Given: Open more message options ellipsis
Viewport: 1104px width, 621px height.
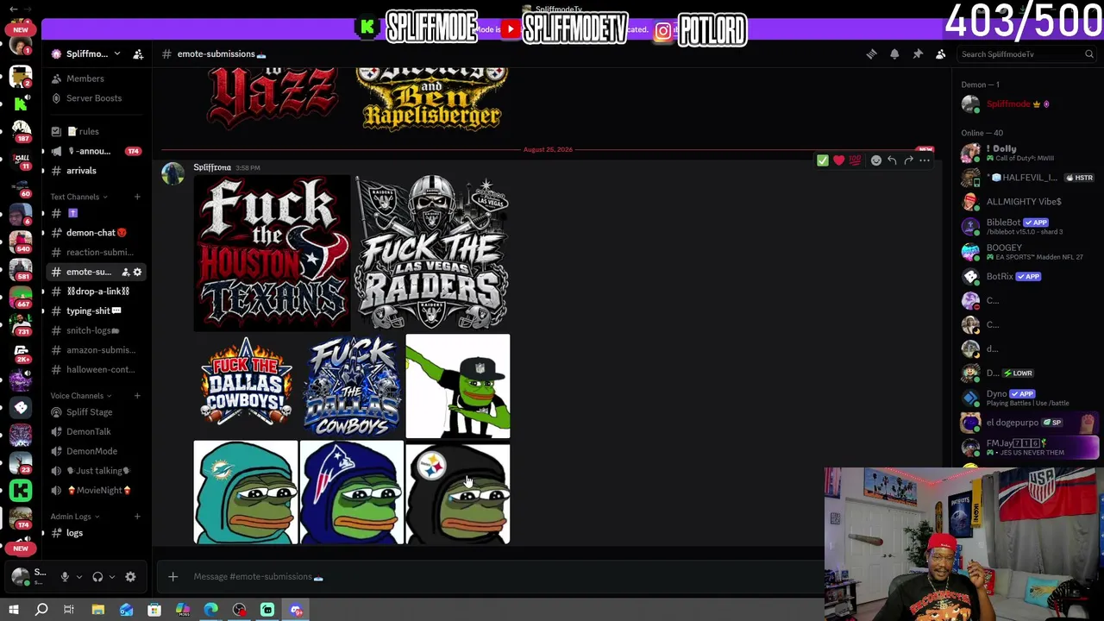Looking at the screenshot, I should pos(925,160).
